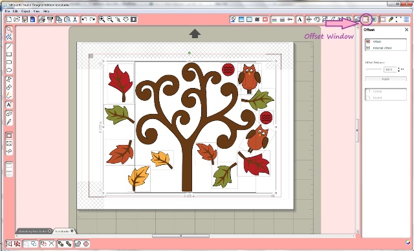Select the Rectangle drawing tool
This screenshot has width=414, height=251.
click(x=9, y=54)
